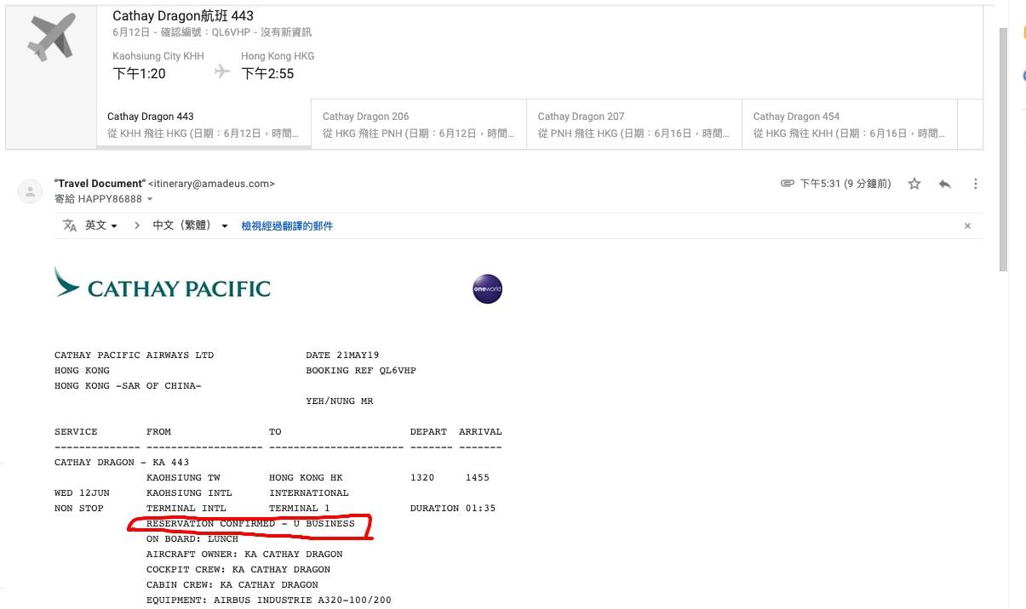Image resolution: width=1026 pixels, height=609 pixels.
Task: Click the card subtitle with 確認編號：QL6VHP
Action: pos(212,32)
